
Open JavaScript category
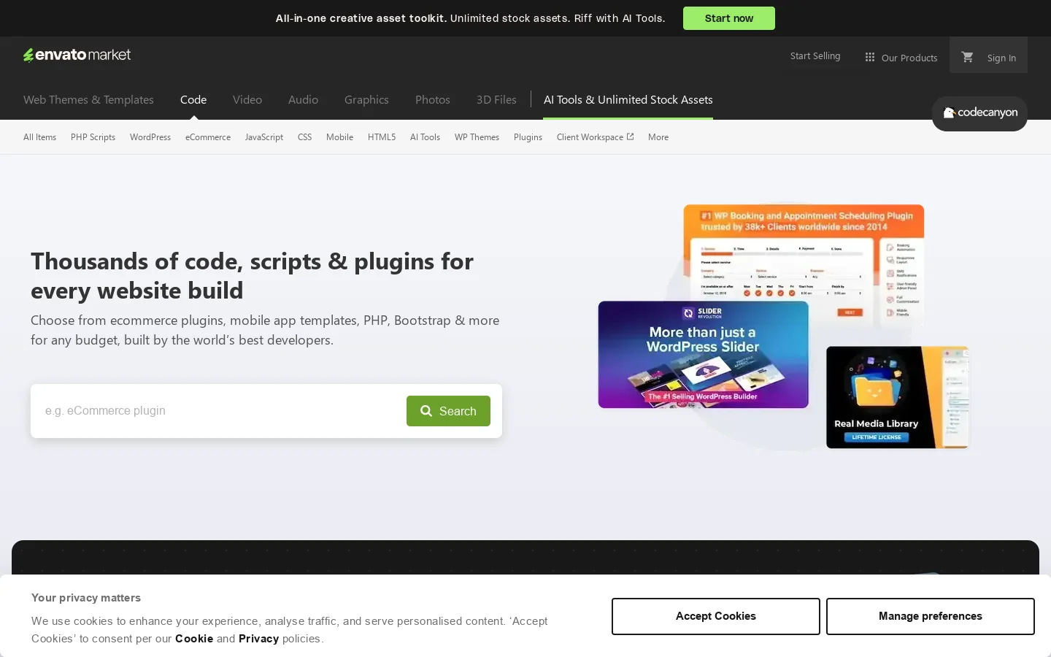click(264, 137)
